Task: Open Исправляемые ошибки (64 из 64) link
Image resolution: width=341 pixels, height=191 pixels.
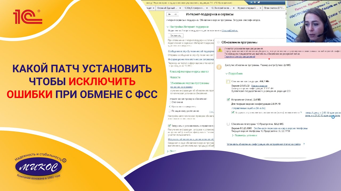Action: point(248,108)
